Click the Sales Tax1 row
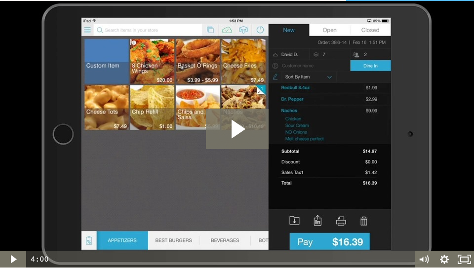The width and height of the screenshot is (474, 268). [x=329, y=173]
